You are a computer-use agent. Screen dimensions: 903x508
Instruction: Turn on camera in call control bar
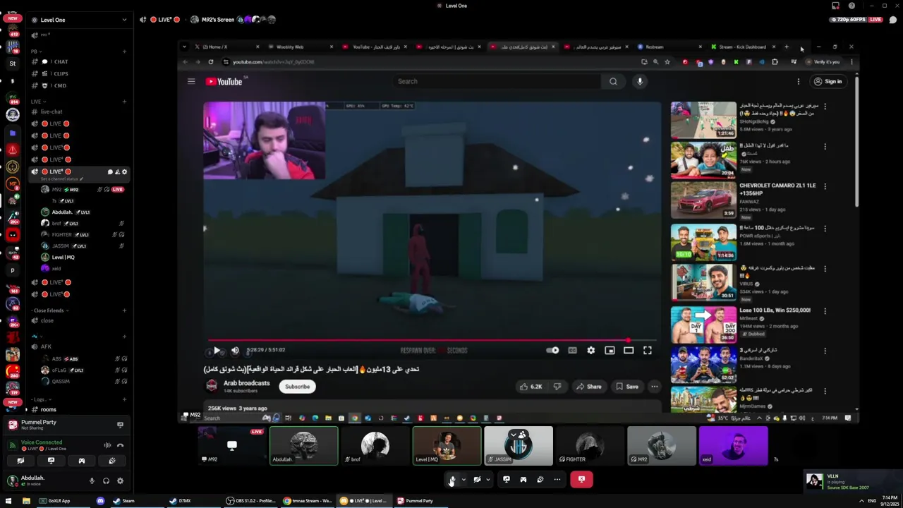(477, 479)
